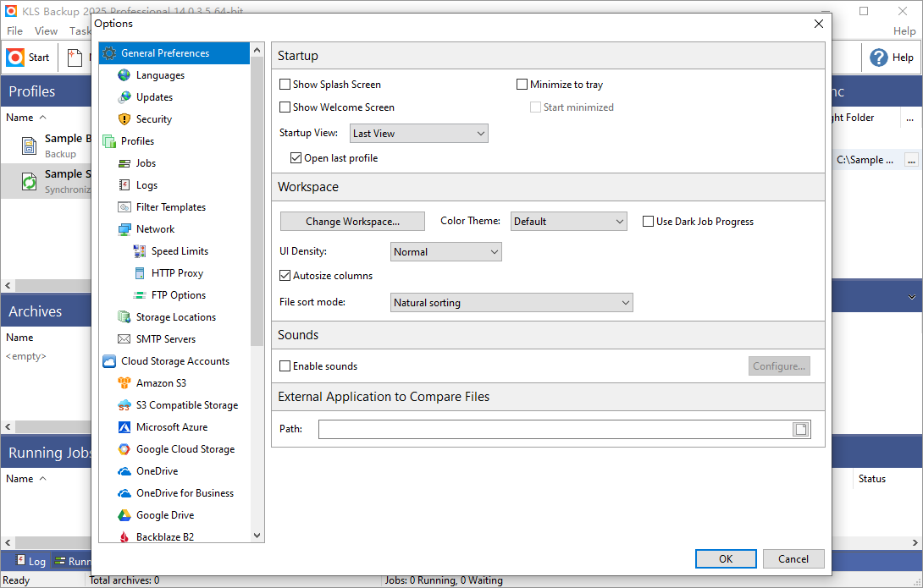Uncheck Open last profile
923x588 pixels.
click(296, 158)
